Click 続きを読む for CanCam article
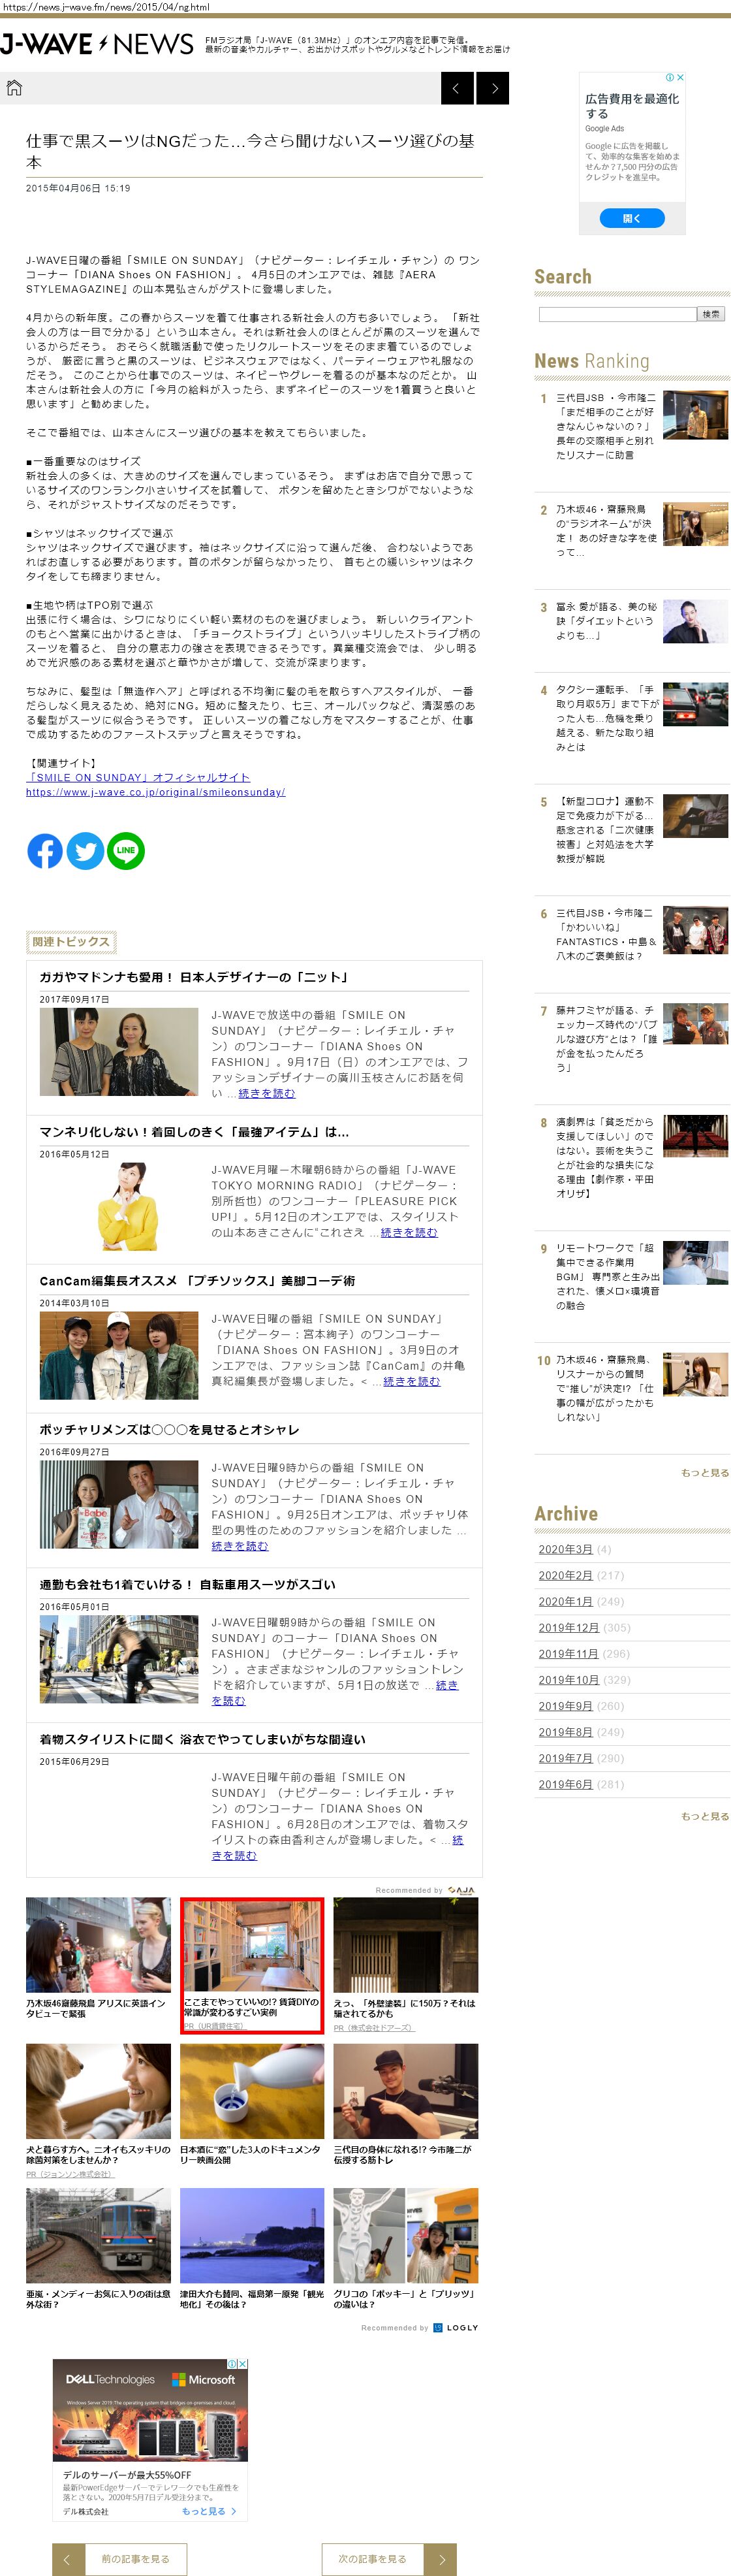 point(411,1381)
